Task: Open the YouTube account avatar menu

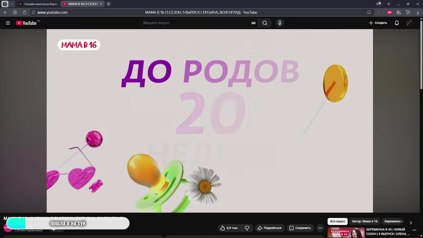Action: pos(409,23)
